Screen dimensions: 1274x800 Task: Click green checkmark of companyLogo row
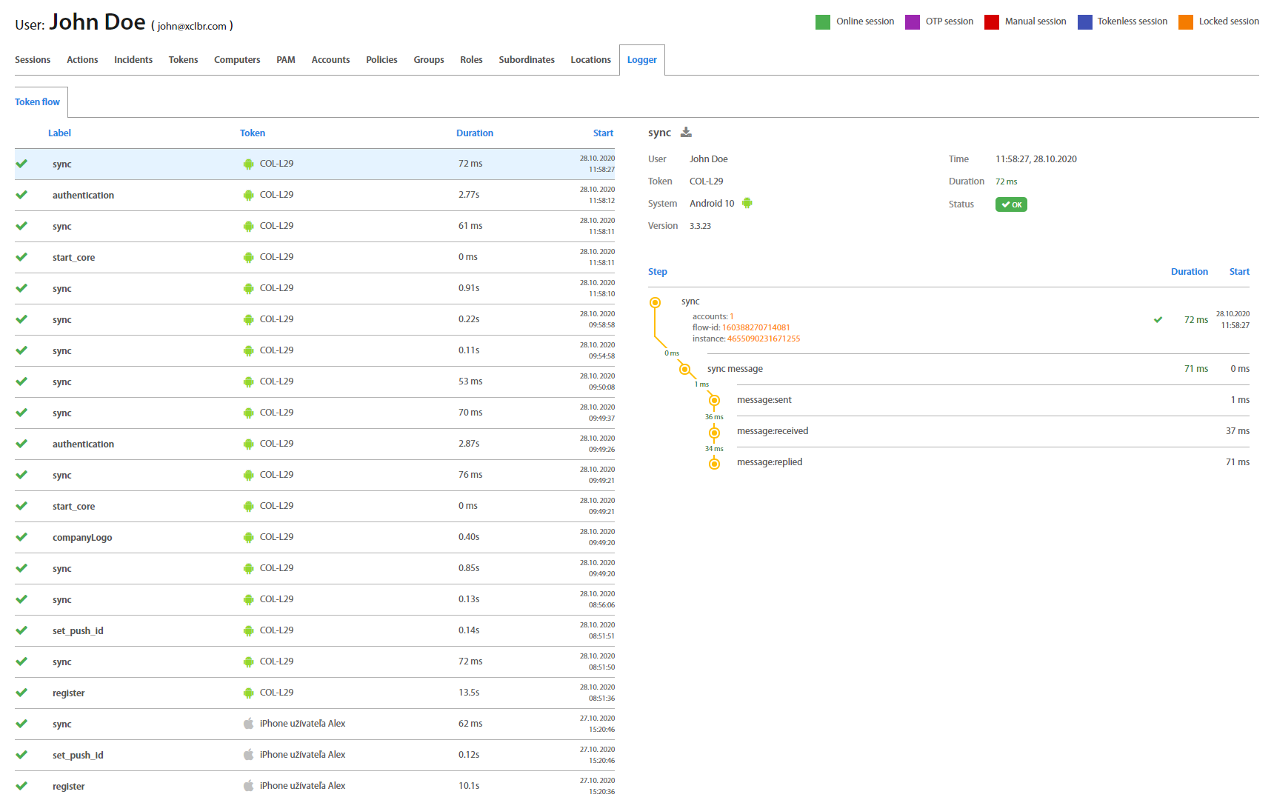[21, 537]
